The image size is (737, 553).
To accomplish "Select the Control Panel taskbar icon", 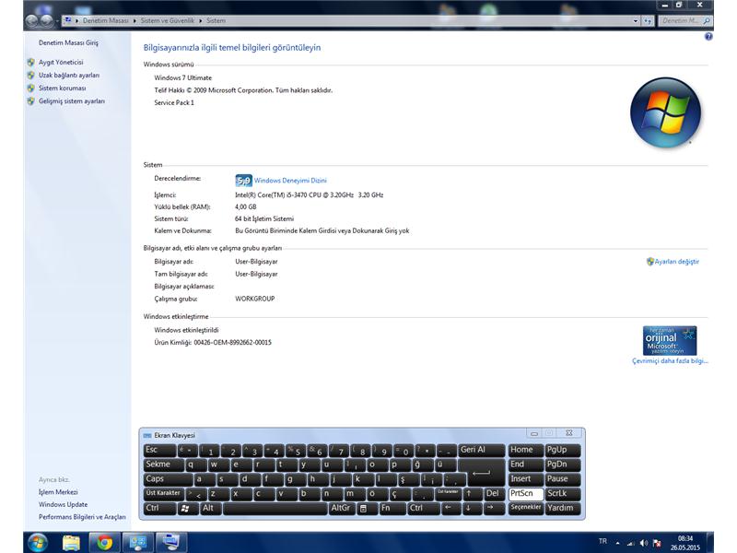I will pyautogui.click(x=137, y=543).
